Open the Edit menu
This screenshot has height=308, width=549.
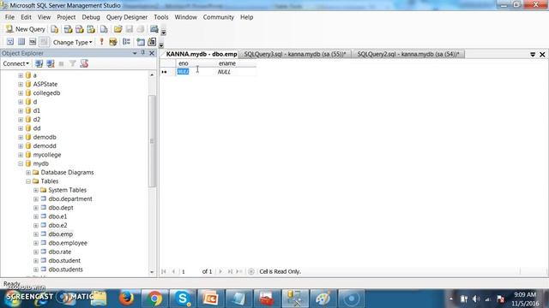tap(26, 17)
